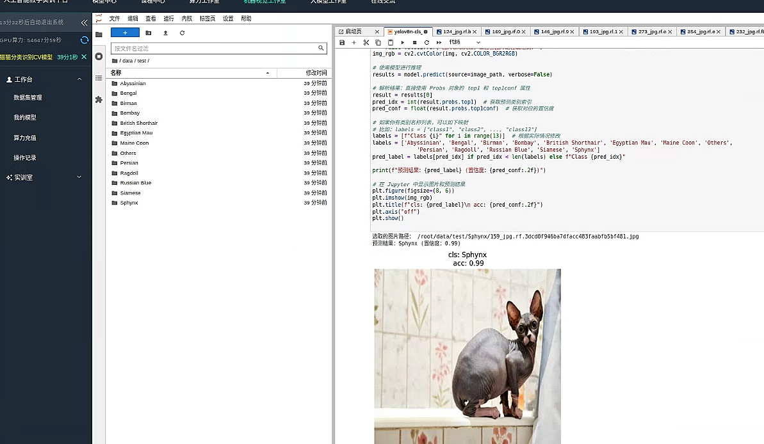The height and width of the screenshot is (444, 764).
Task: Refresh the file browser list
Action: (x=183, y=33)
